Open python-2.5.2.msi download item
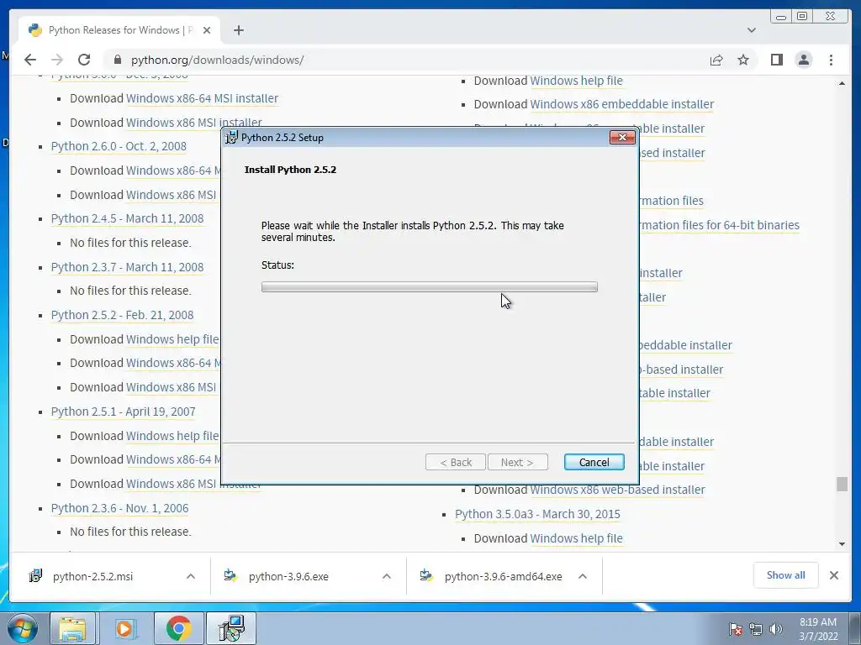 coord(92,576)
